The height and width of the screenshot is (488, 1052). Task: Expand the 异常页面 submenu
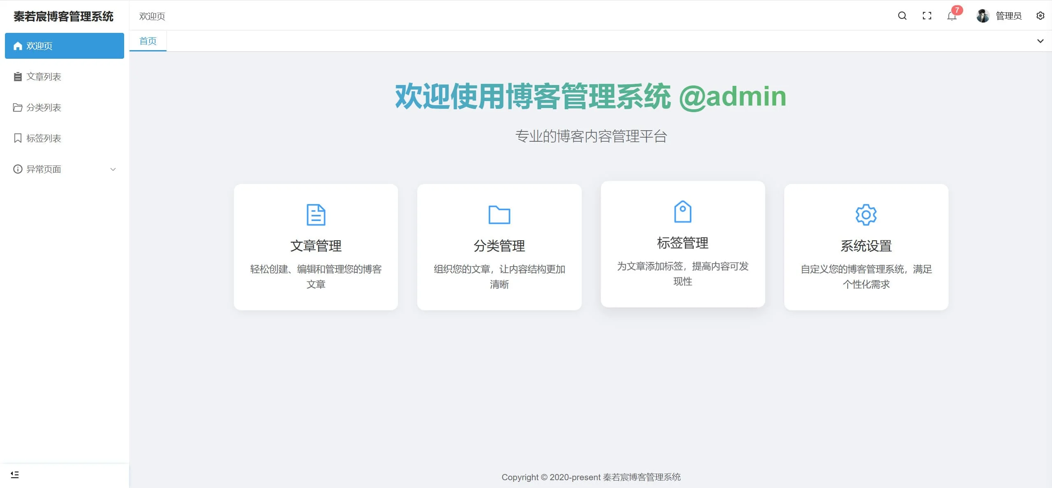(x=64, y=169)
